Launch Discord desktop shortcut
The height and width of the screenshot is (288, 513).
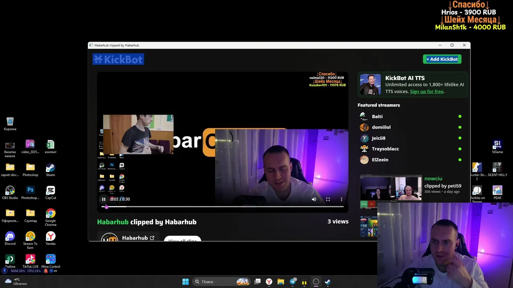pyautogui.click(x=10, y=238)
